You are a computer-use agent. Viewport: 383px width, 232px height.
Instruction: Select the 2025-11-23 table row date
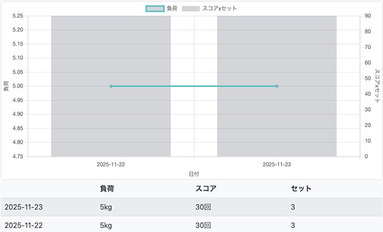[x=24, y=207]
